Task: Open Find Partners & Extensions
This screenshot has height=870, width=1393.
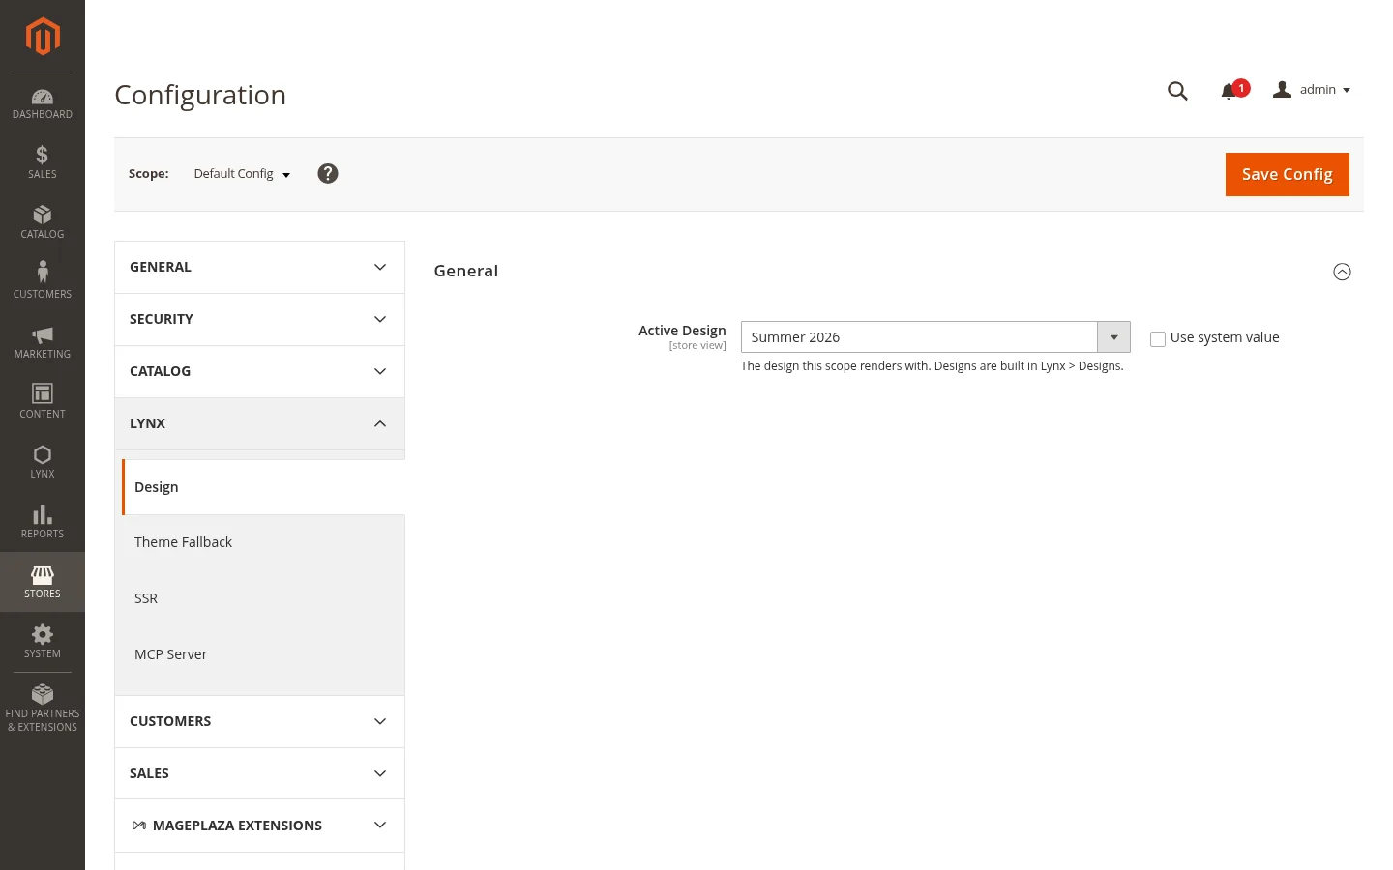Action: 43,709
